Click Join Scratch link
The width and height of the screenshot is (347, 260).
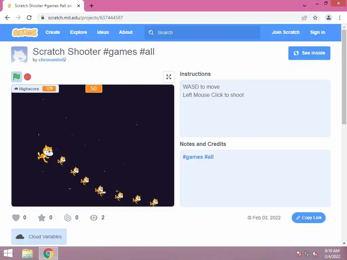click(285, 32)
